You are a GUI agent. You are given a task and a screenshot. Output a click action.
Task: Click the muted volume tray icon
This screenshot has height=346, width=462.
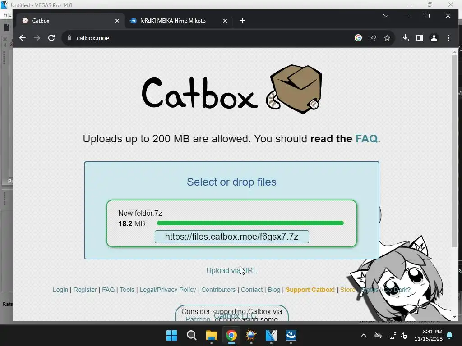[404, 335]
